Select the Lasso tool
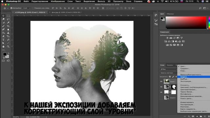 click(8, 19)
